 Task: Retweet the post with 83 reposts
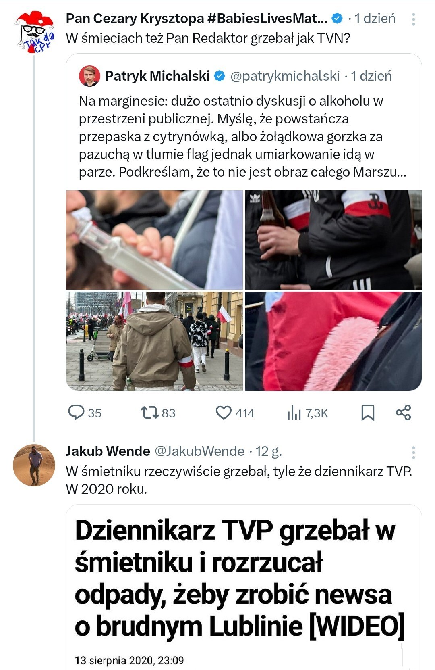coord(158,413)
